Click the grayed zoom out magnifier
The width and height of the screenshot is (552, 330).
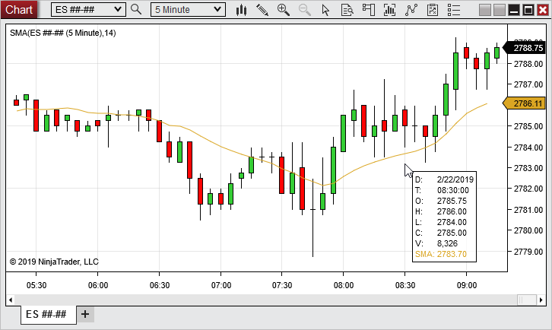pyautogui.click(x=305, y=10)
